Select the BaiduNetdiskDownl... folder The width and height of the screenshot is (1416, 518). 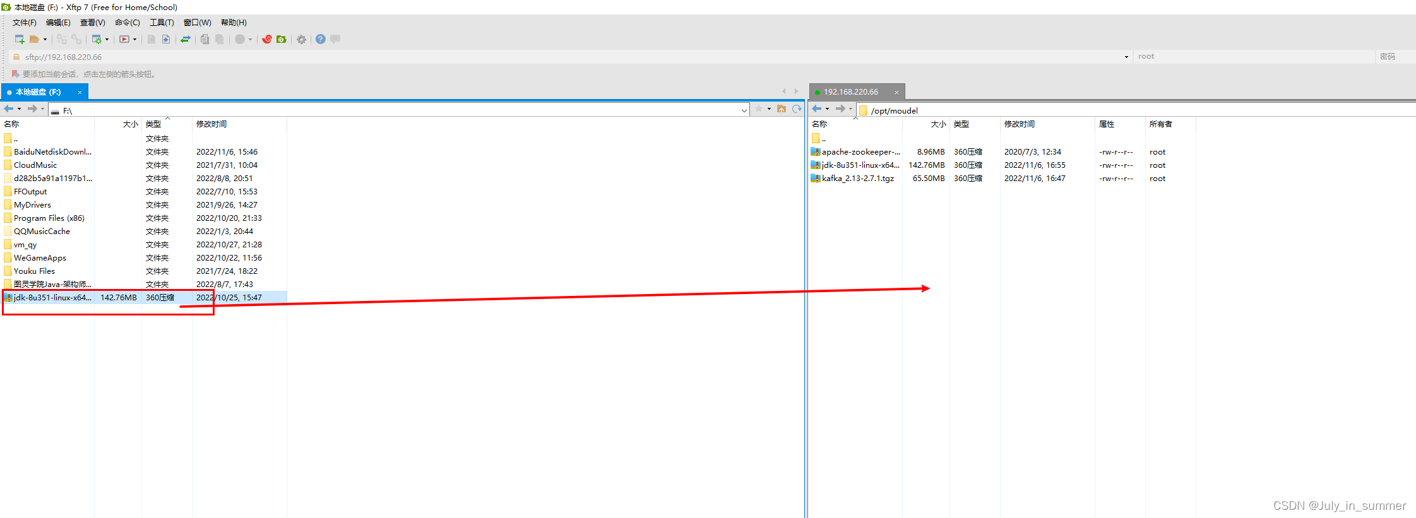pos(48,152)
